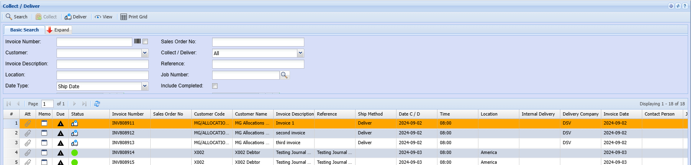The width and height of the screenshot is (691, 165).
Task: Open memo icon for INV808914
Action: click(44, 152)
